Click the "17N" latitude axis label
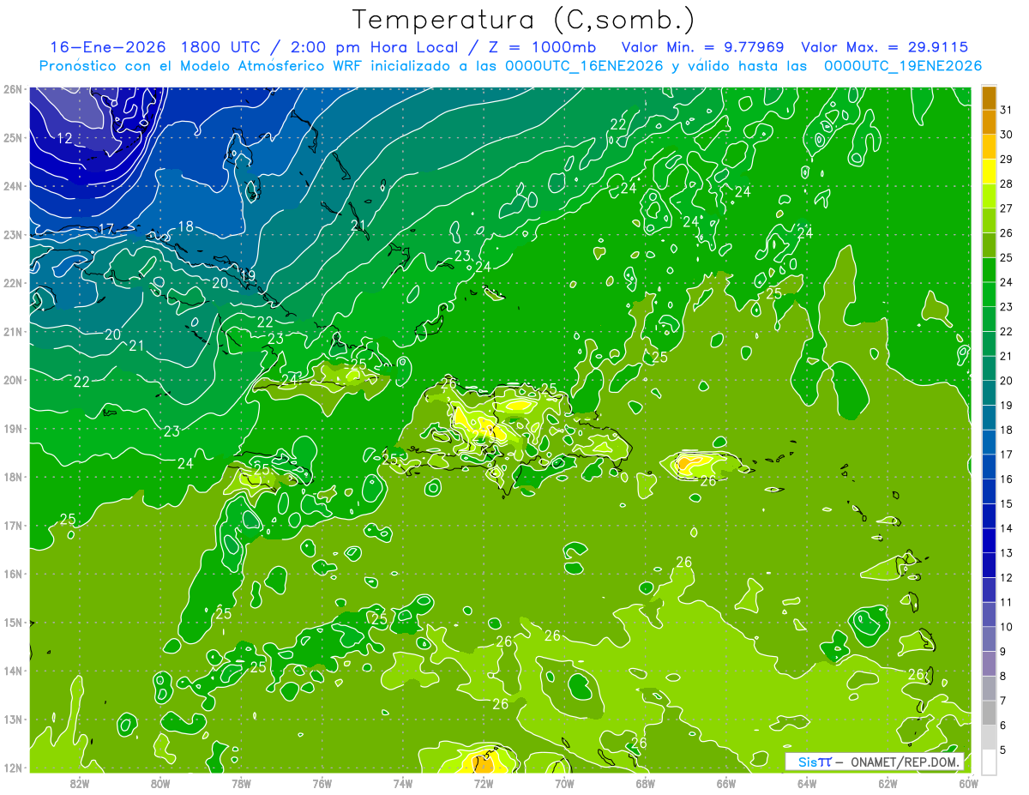 13,525
